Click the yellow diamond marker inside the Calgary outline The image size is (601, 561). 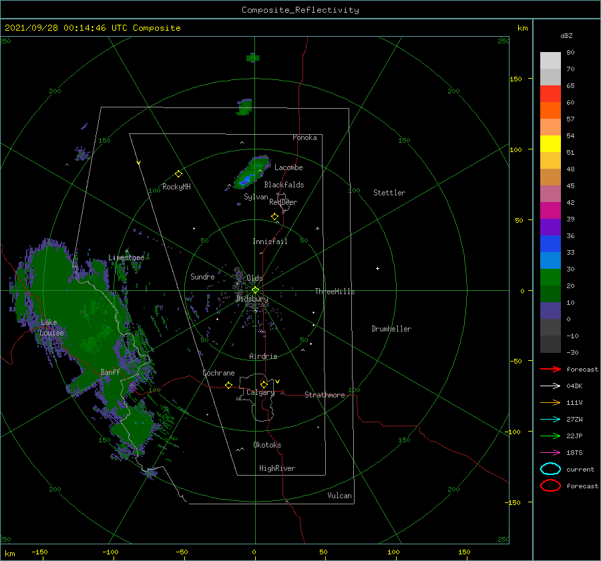(x=264, y=384)
